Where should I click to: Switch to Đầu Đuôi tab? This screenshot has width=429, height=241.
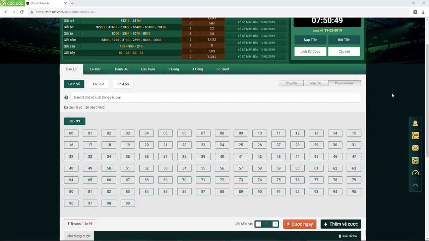pyautogui.click(x=148, y=69)
